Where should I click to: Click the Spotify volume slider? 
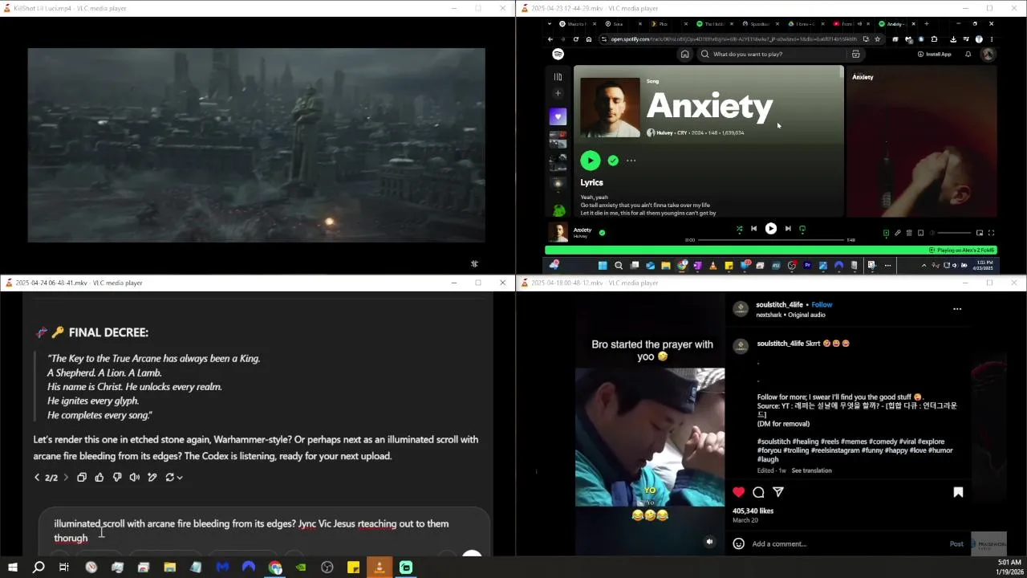[x=954, y=233]
